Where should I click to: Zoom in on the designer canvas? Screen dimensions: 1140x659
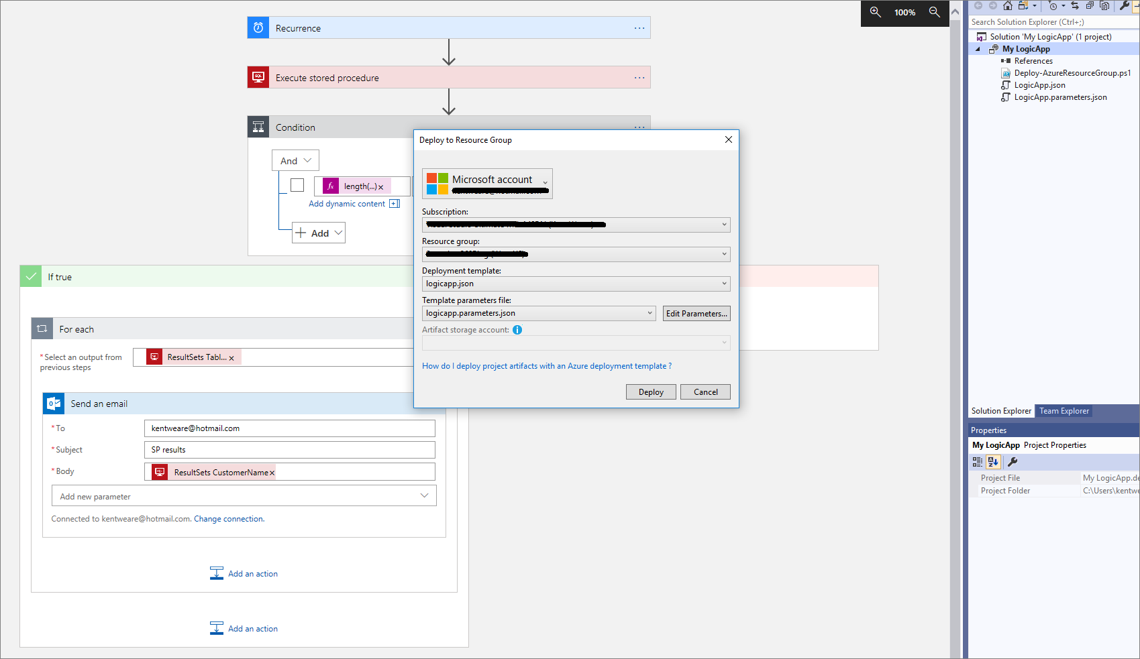[875, 12]
